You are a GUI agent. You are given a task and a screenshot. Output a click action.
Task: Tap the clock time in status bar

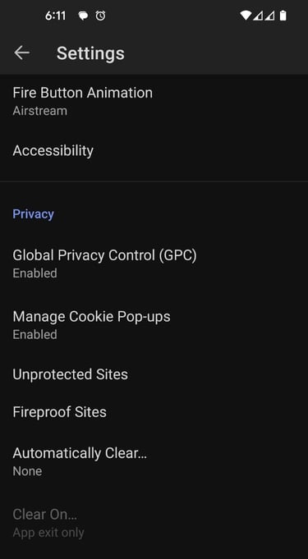55,16
